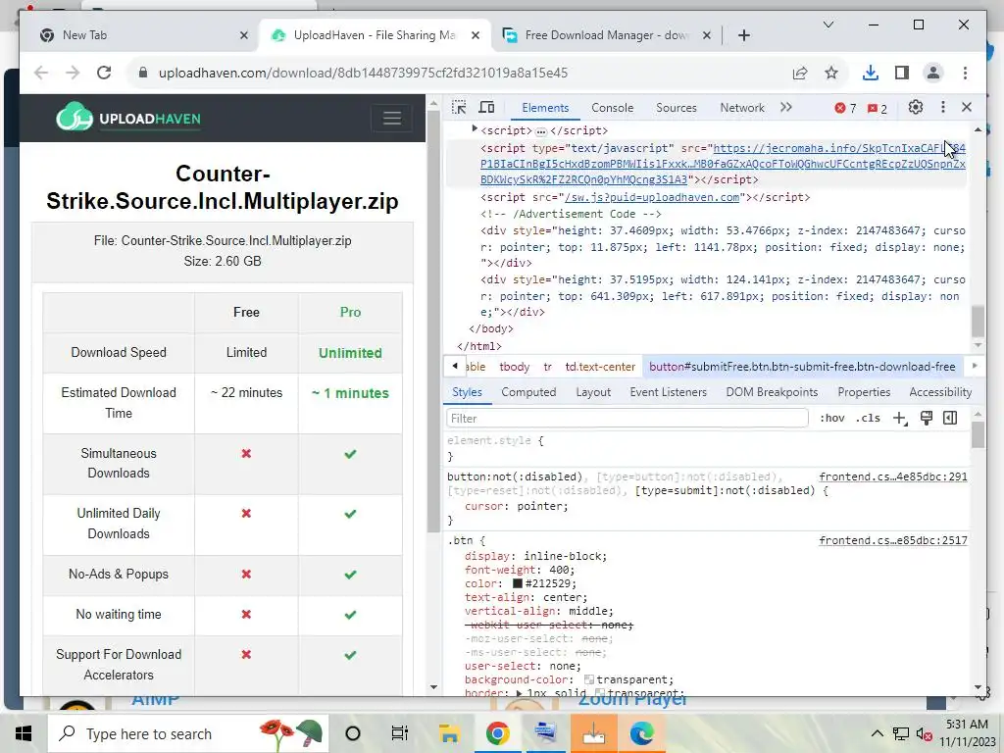1004x753 pixels.
Task: Open frontend.css line 291 source link
Action: (x=892, y=477)
